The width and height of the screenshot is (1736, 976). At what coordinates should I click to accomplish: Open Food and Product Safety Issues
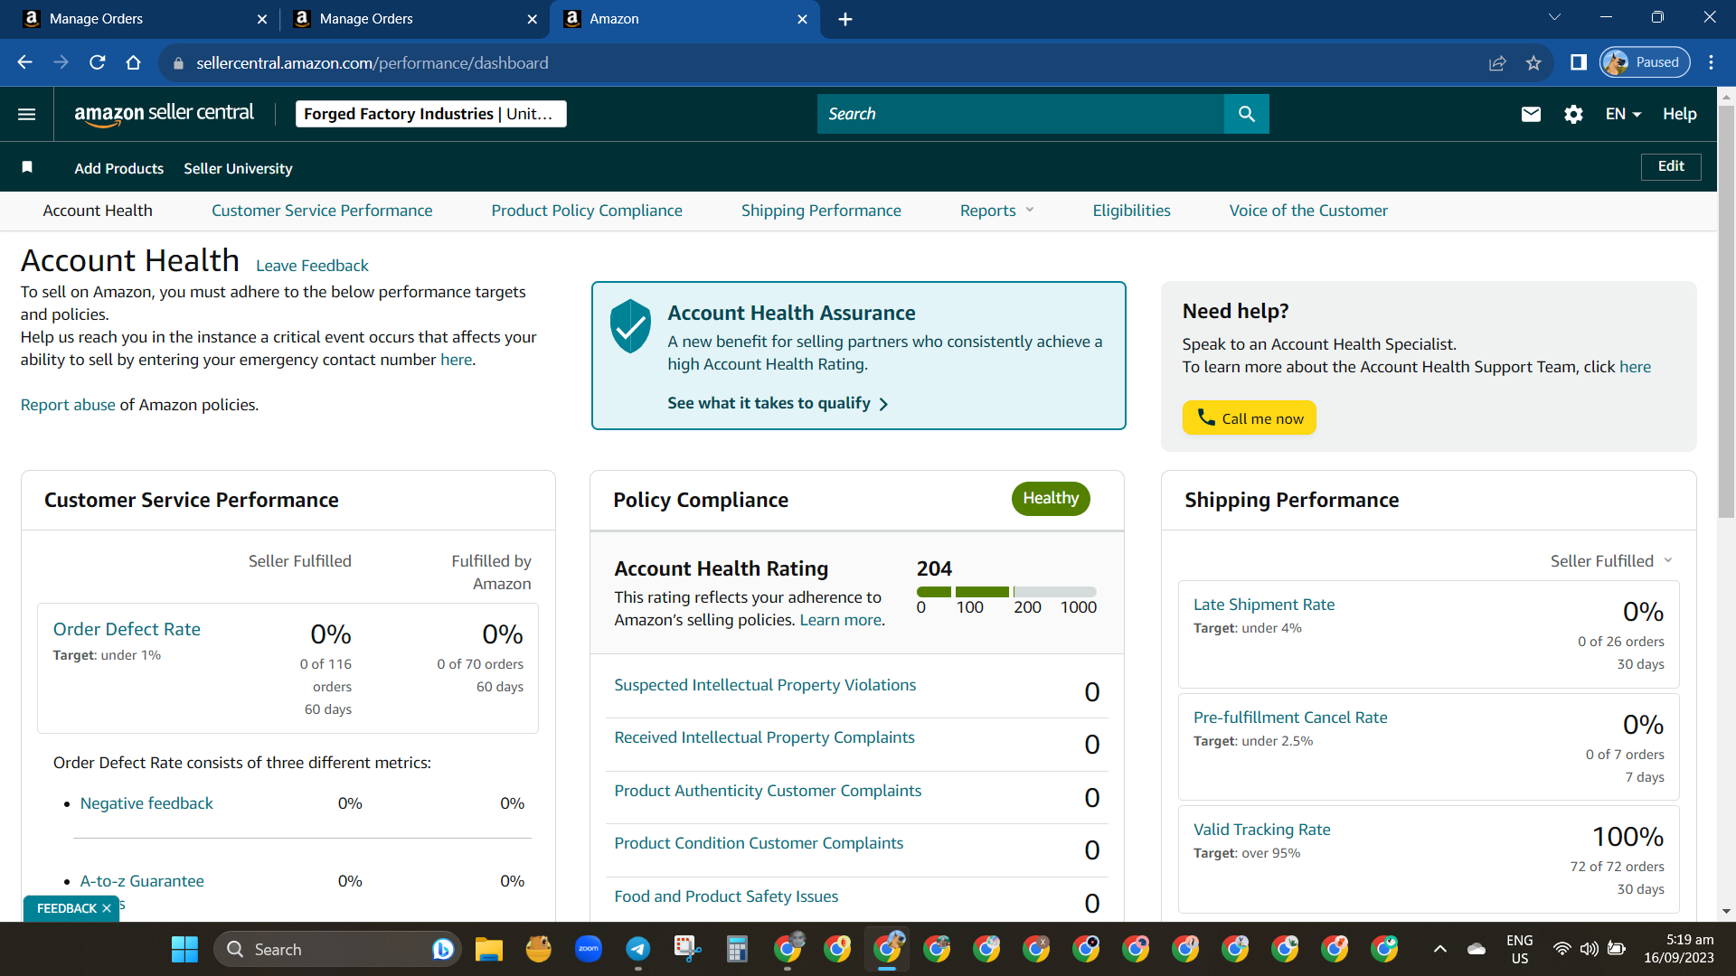tap(726, 896)
